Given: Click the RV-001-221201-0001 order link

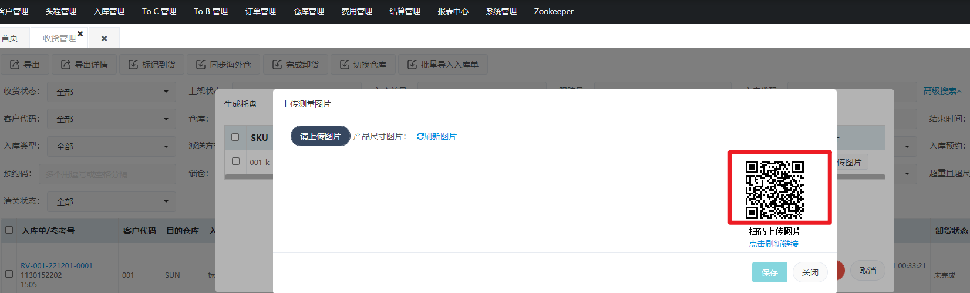Looking at the screenshot, I should point(56,265).
